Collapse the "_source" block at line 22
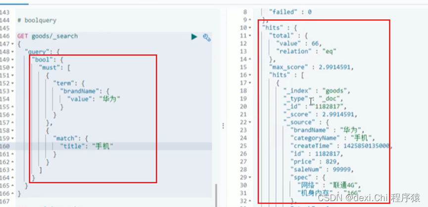Screen dimensions: 428x207 pyautogui.click(x=250, y=122)
